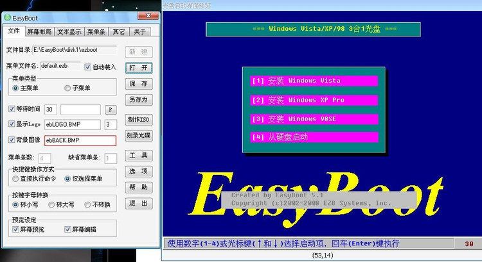Click the Windows Vista/XP/98 3合1光盘 title banner
This screenshot has width=482, height=262.
313,29
